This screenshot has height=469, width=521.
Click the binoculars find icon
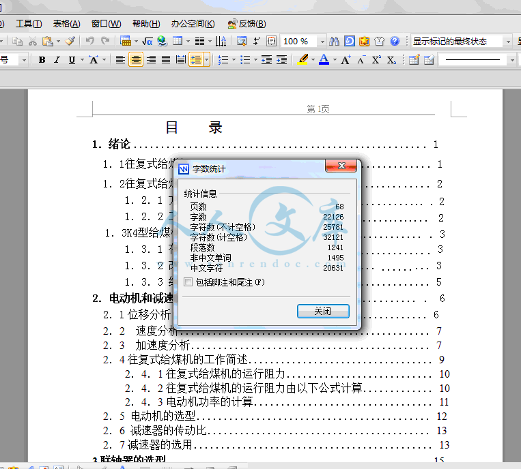[x=335, y=42]
